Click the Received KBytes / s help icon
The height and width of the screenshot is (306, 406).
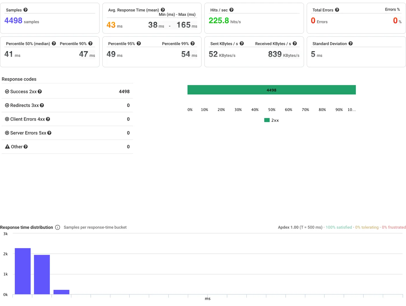coord(295,43)
